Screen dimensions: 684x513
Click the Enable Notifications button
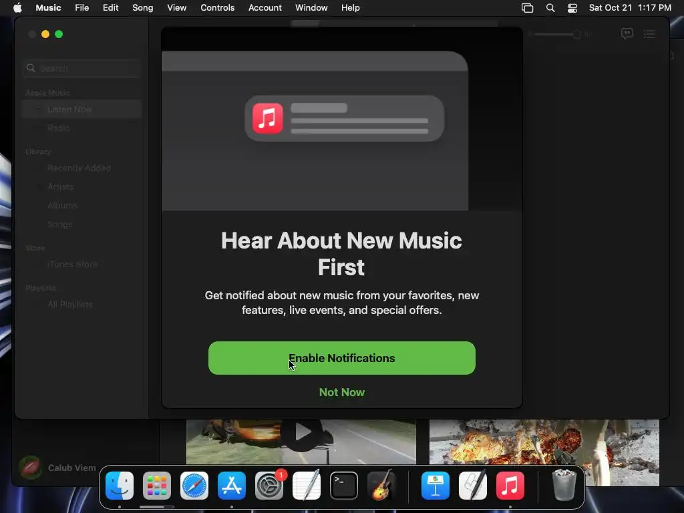point(341,358)
